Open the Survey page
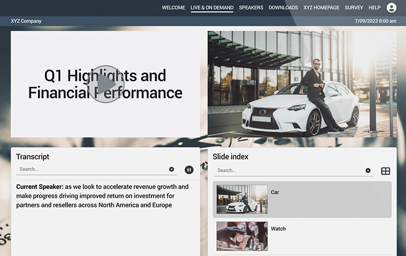The width and height of the screenshot is (406, 256). pyautogui.click(x=354, y=7)
